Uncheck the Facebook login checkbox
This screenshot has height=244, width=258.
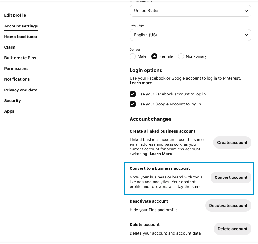133,94
